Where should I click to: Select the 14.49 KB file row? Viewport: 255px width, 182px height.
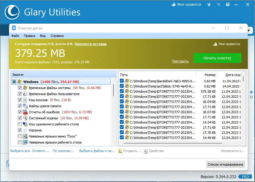[x=180, y=138]
